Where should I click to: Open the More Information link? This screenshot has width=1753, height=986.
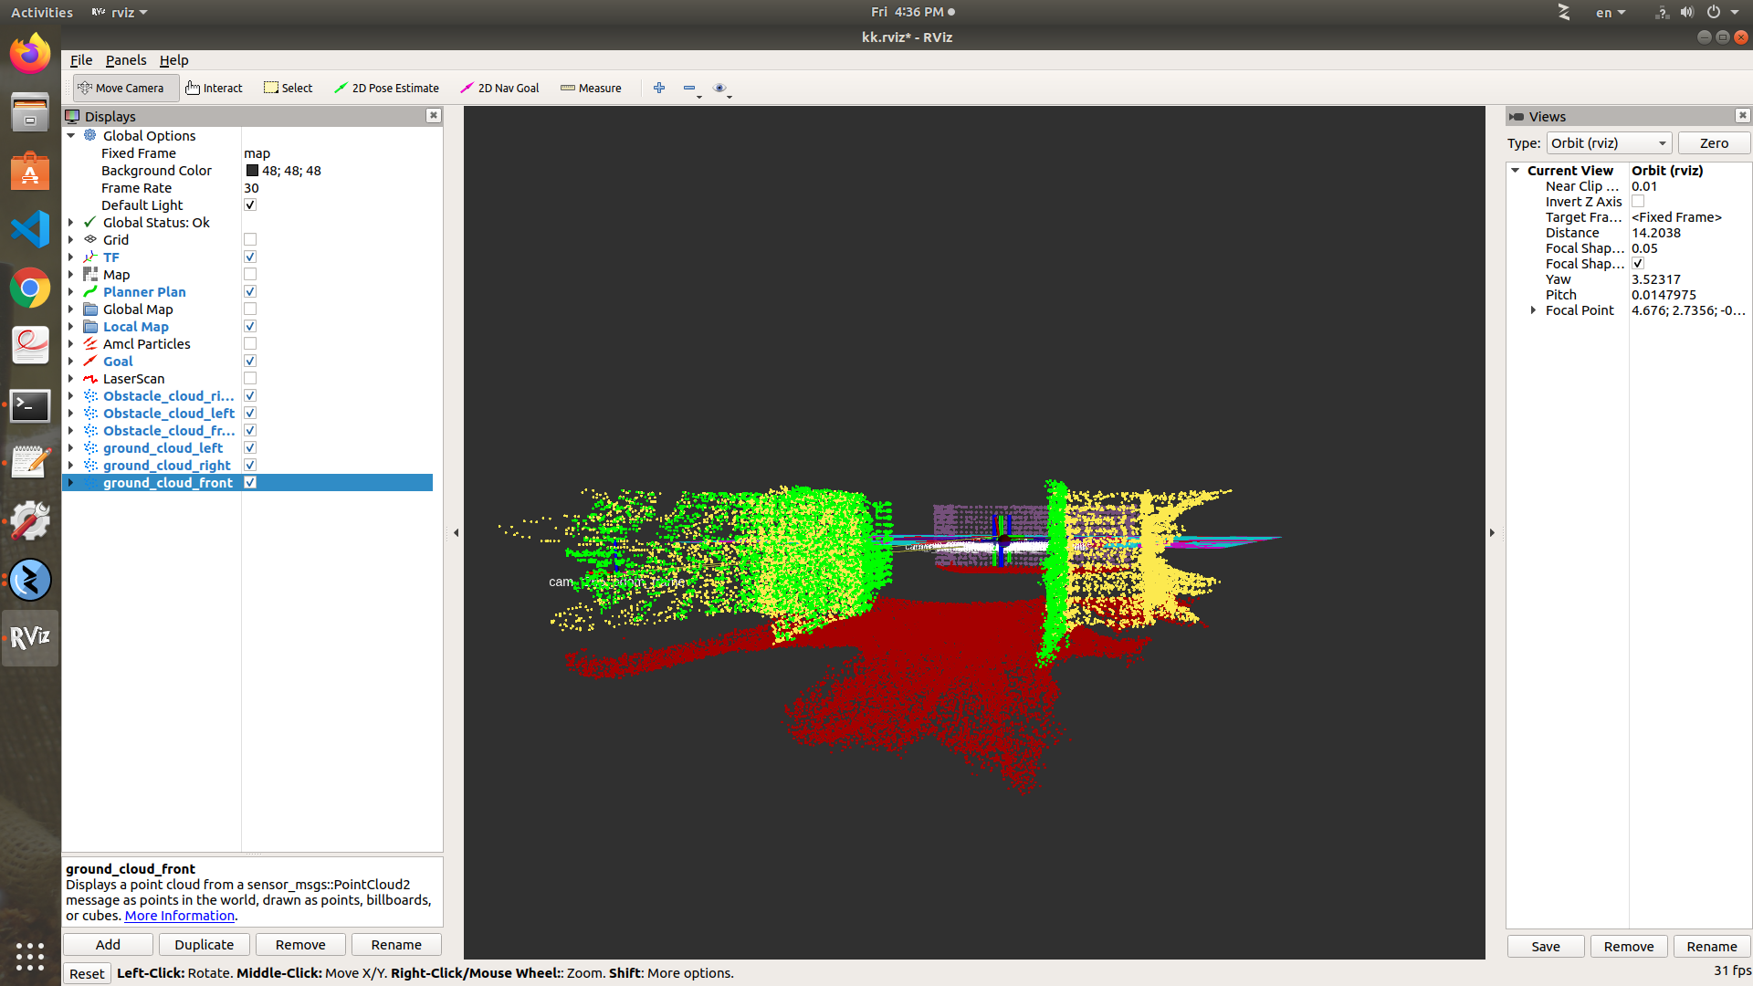(x=179, y=916)
